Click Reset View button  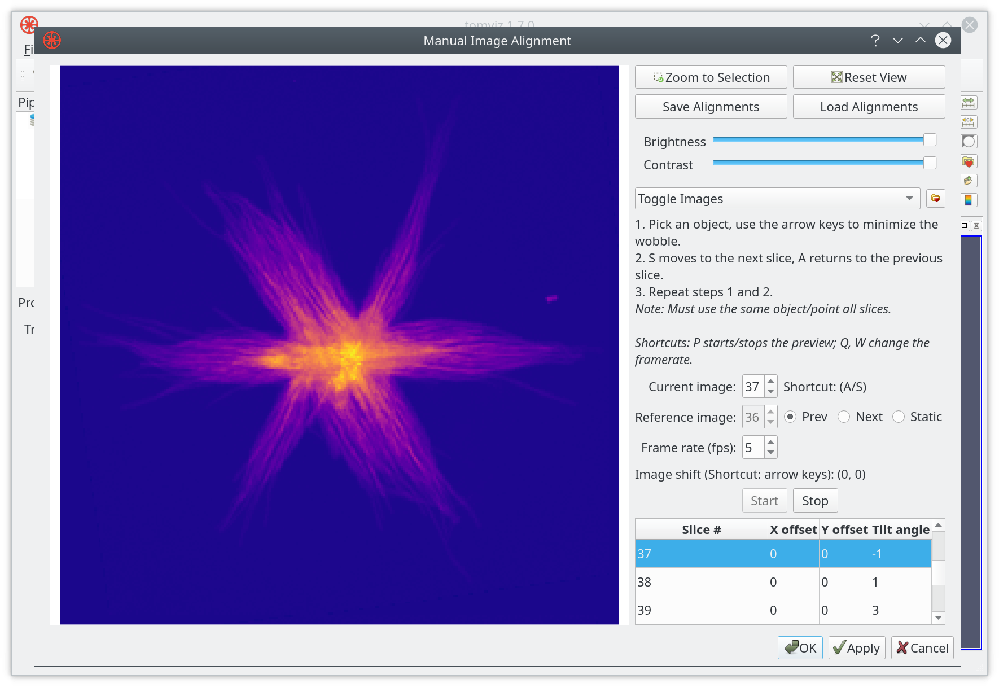(x=869, y=77)
